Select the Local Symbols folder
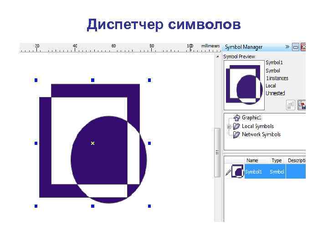328x246 pixels. click(258, 126)
